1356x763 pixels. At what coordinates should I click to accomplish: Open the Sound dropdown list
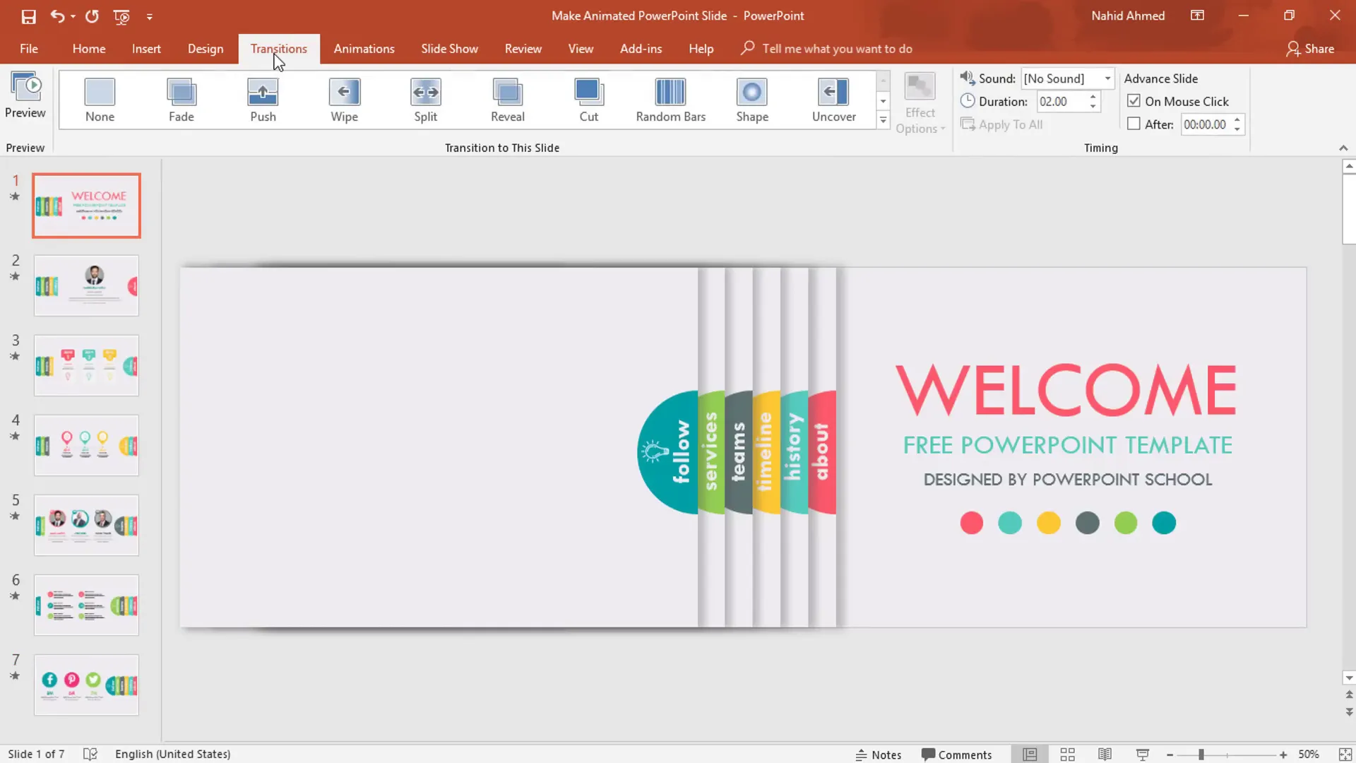[x=1107, y=78]
